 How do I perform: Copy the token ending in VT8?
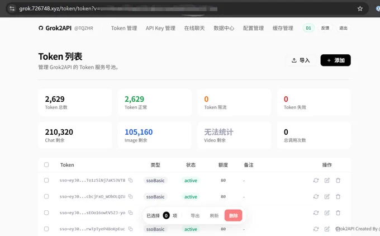point(130,180)
